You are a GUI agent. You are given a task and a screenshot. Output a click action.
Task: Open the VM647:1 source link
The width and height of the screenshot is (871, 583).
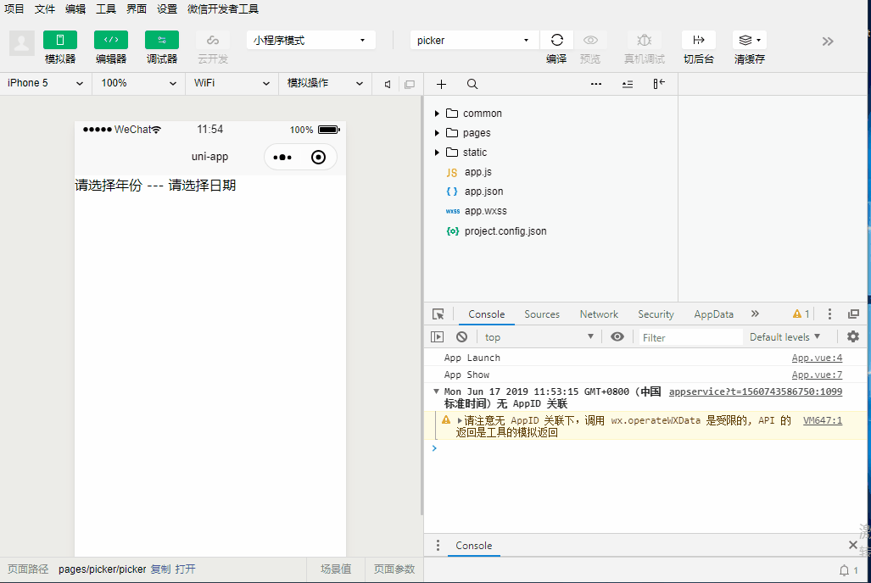pyautogui.click(x=823, y=421)
